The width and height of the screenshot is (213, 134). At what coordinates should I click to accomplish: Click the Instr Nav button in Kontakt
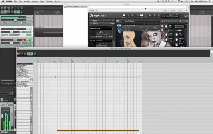click(x=112, y=23)
